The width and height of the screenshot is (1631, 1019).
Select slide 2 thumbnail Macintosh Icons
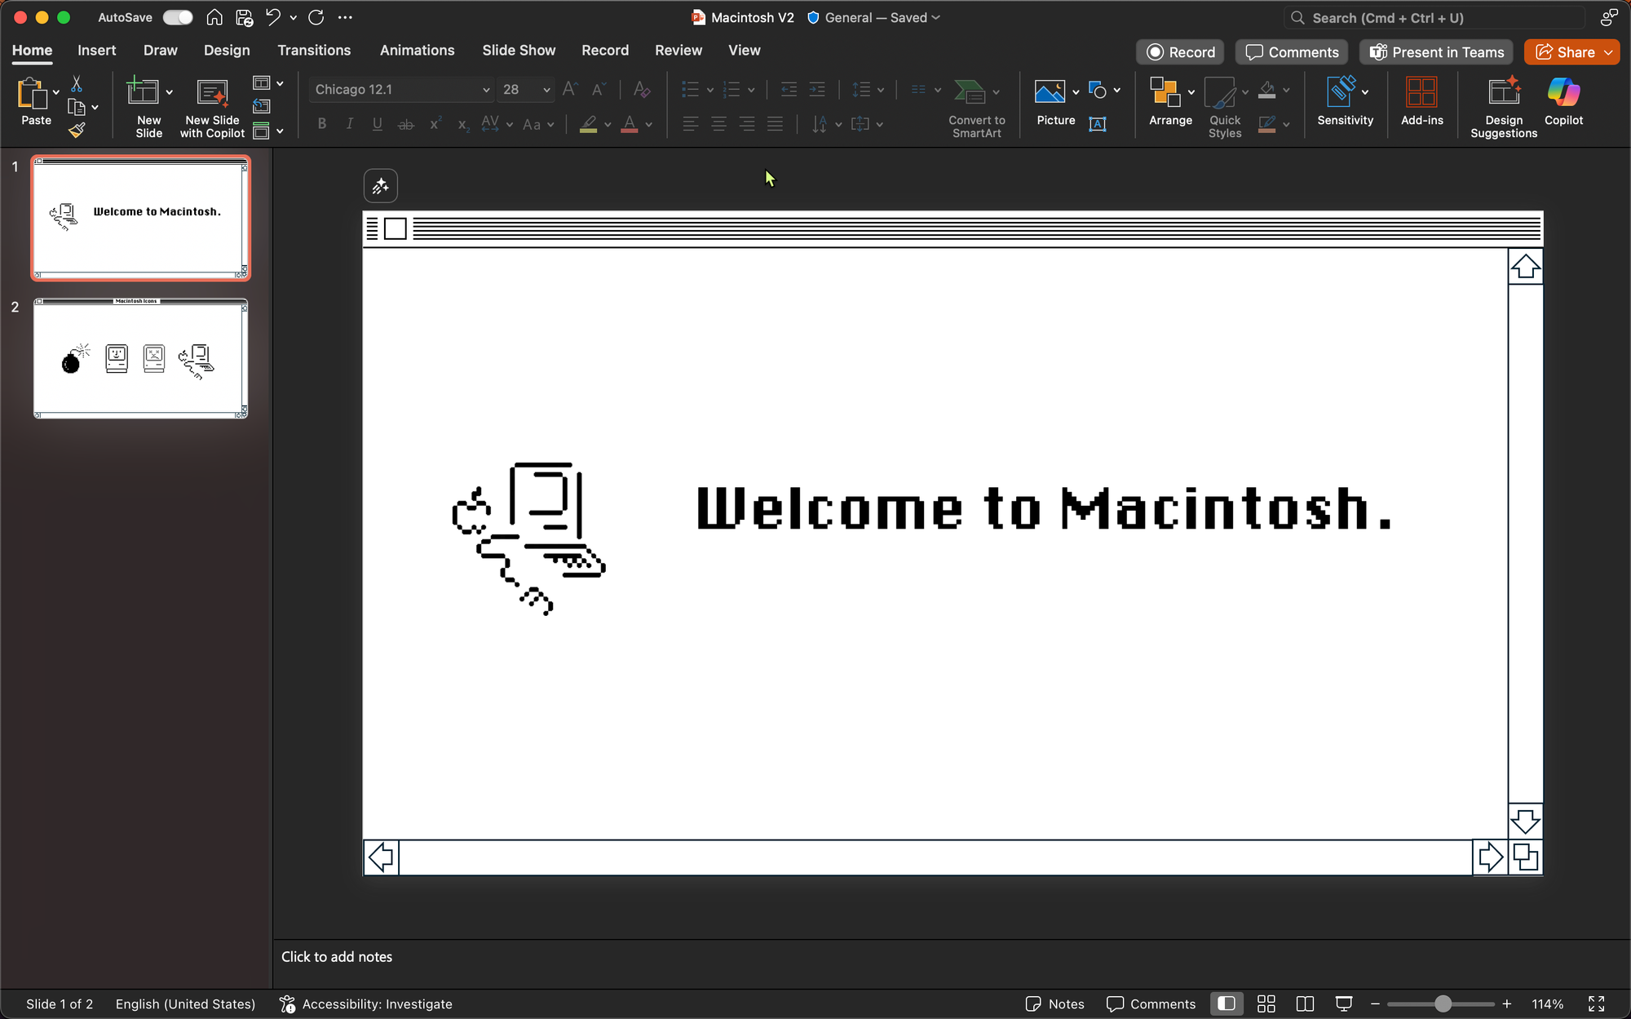click(140, 358)
